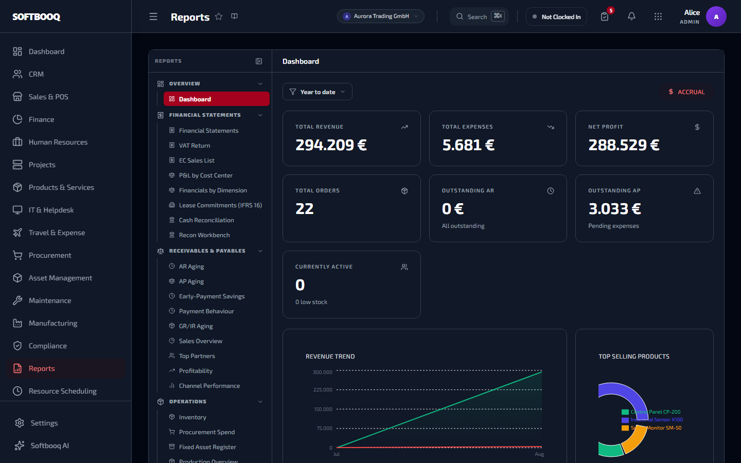Open the tasks clipboard icon with badge 5
This screenshot has width=741, height=463.
coord(605,16)
